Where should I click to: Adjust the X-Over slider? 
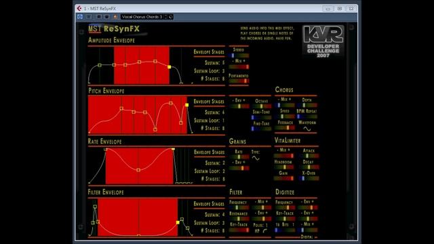(309, 178)
